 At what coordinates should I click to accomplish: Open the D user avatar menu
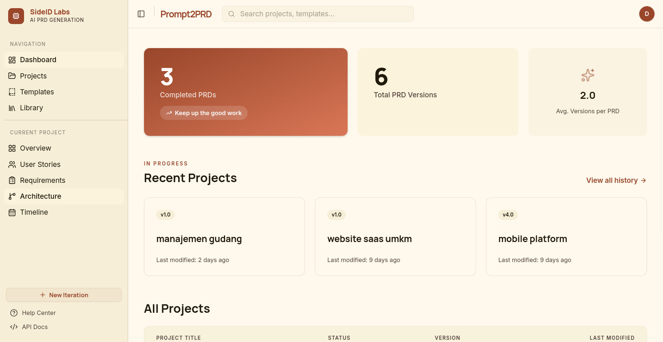tap(647, 14)
